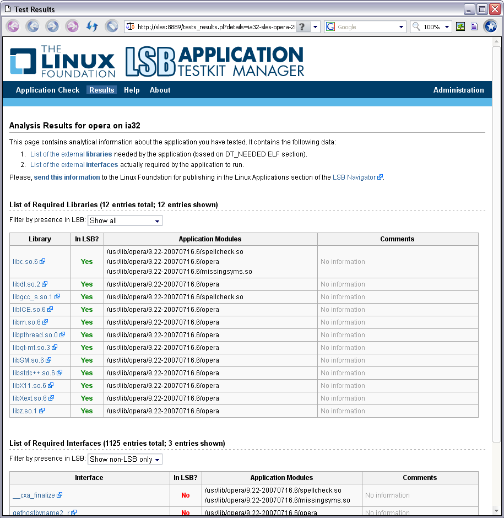This screenshot has width=504, height=518.
Task: Click the question mark button in address bar
Action: (x=303, y=27)
